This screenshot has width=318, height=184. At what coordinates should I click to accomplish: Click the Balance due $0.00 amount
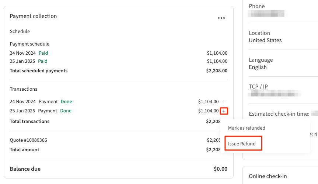pyautogui.click(x=220, y=169)
